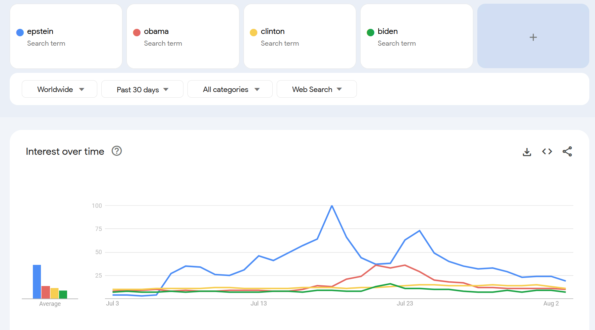Click the yellow clinton color dot
This screenshot has width=595, height=330.
coord(254,32)
